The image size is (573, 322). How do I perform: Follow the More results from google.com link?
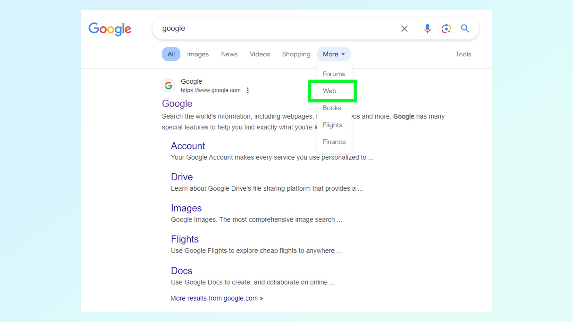point(216,298)
